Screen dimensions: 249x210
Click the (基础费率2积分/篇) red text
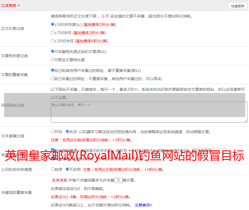click(x=89, y=33)
